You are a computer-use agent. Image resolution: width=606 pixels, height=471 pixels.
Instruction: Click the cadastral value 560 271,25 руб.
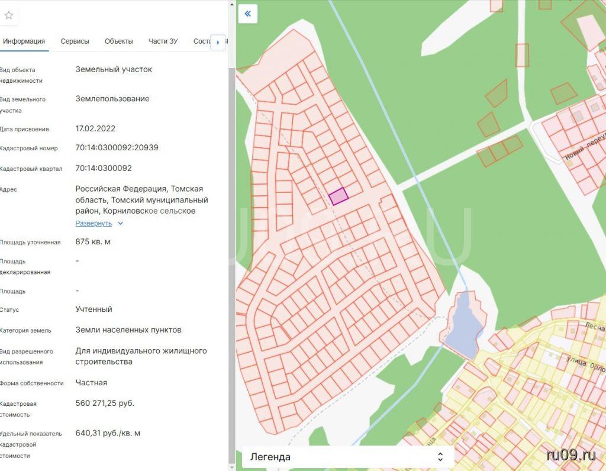pos(105,404)
